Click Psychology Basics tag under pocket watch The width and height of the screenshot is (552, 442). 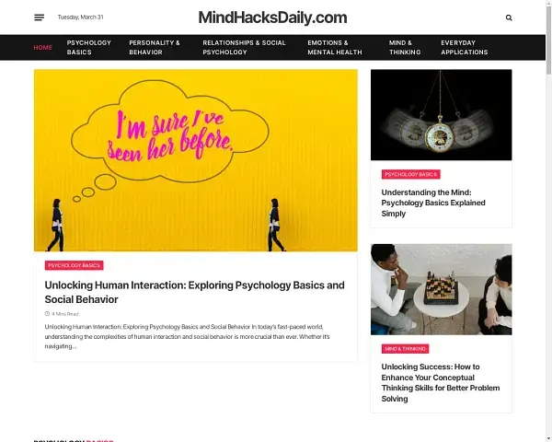411,174
